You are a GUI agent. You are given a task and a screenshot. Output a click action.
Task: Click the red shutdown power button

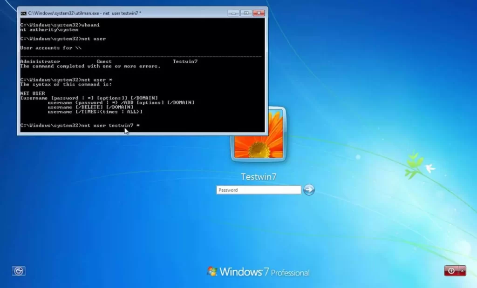coord(451,271)
